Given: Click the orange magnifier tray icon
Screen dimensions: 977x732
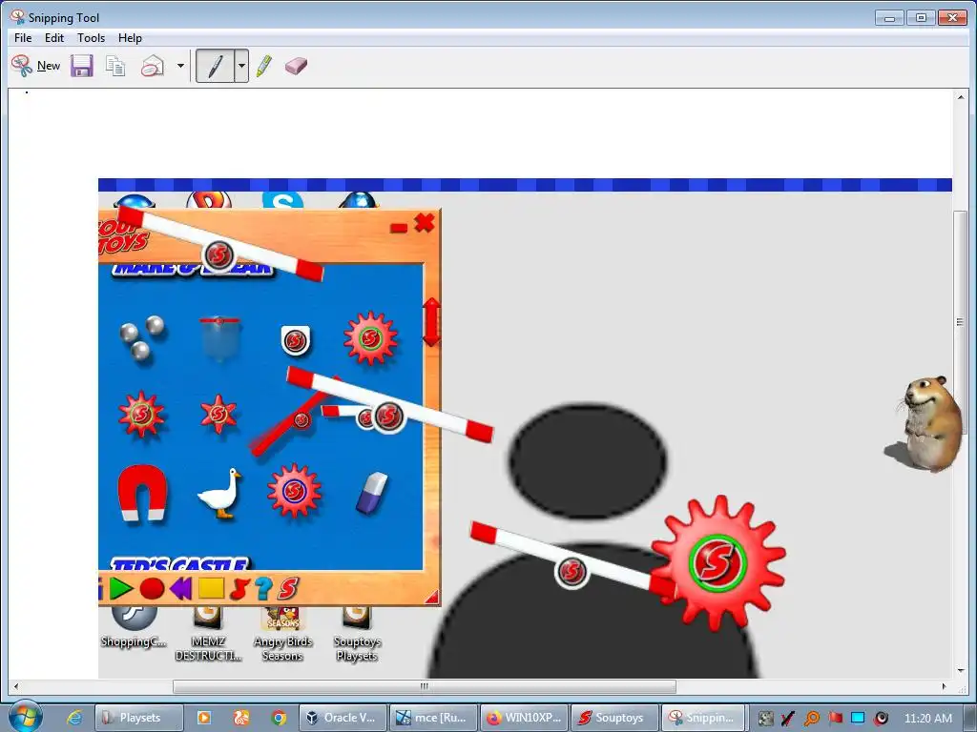Looking at the screenshot, I should click(x=811, y=719).
